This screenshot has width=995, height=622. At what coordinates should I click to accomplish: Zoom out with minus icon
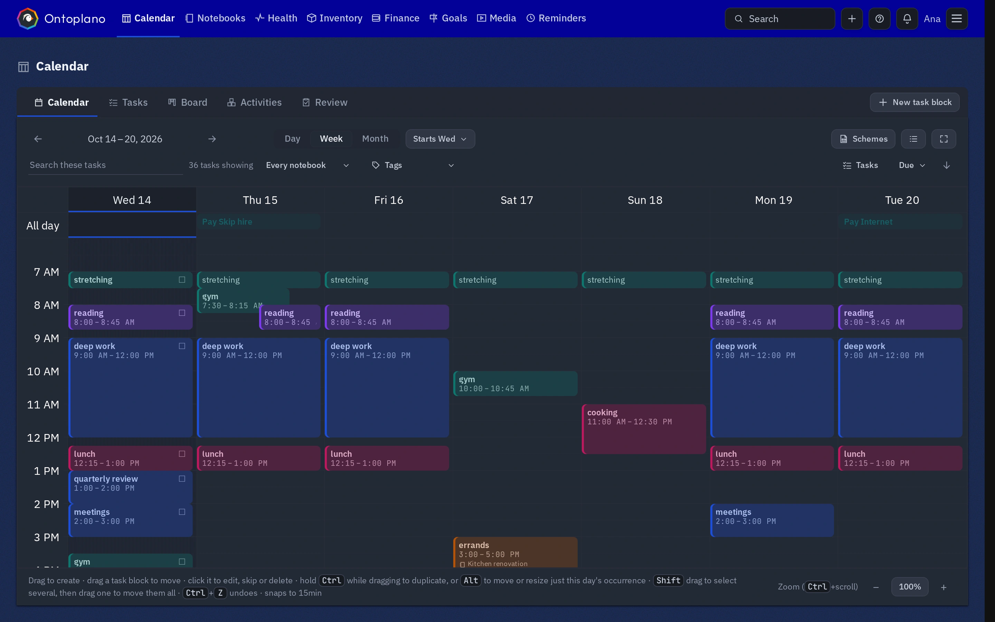[x=876, y=587]
